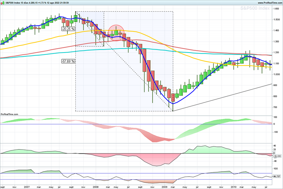
Task: Click the 1.300 price scale label
Action: coord(276,41)
